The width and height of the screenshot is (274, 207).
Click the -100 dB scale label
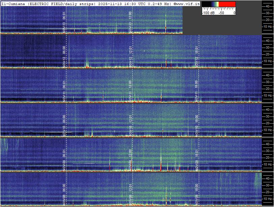click(x=209, y=13)
